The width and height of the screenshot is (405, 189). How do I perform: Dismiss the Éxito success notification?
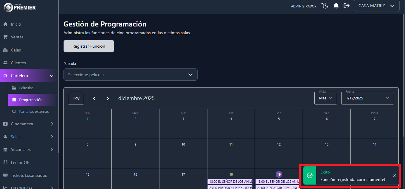click(x=394, y=176)
